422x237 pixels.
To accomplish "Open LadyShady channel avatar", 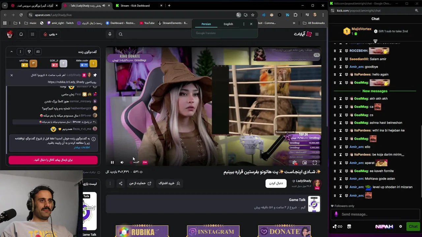I will 317,184.
